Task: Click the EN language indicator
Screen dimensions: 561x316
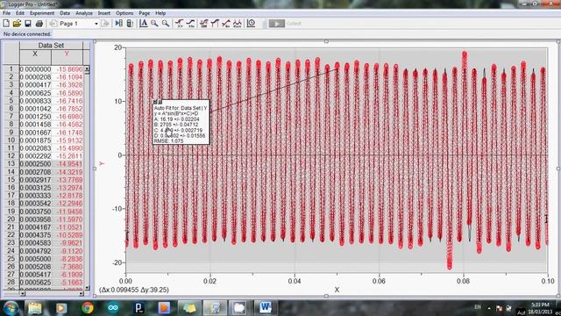Action: click(x=478, y=307)
